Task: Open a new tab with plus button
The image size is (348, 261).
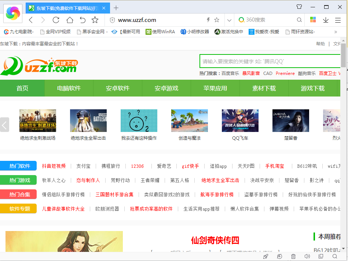Action: [x=116, y=8]
